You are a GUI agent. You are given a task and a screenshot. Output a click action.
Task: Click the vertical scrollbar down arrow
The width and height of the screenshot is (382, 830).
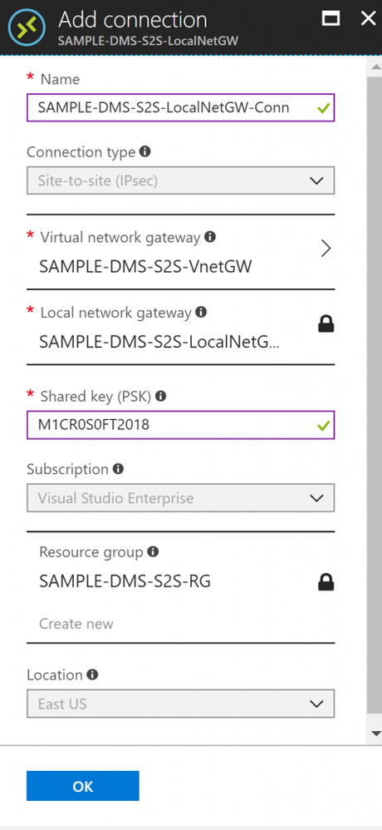tap(375, 734)
